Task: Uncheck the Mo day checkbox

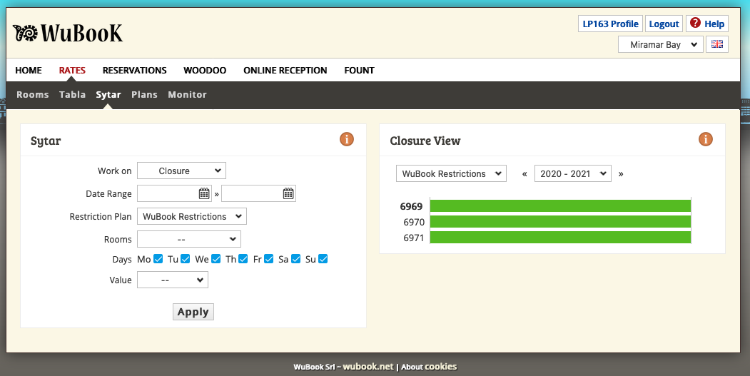Action: click(x=158, y=259)
